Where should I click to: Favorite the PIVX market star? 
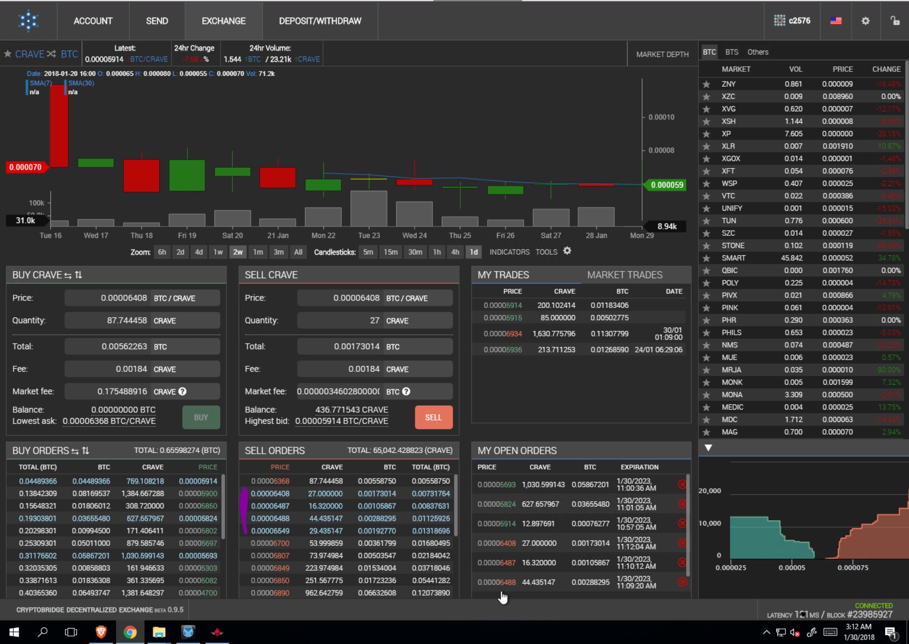tap(706, 295)
